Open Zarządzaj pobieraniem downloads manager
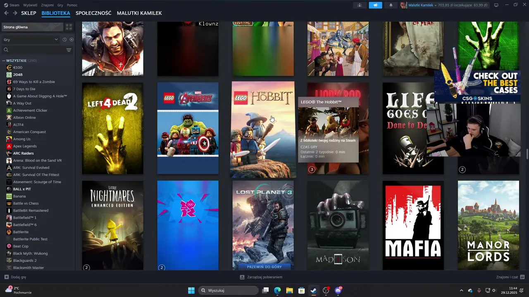Viewport: 529px width, 297px height. coord(261,277)
